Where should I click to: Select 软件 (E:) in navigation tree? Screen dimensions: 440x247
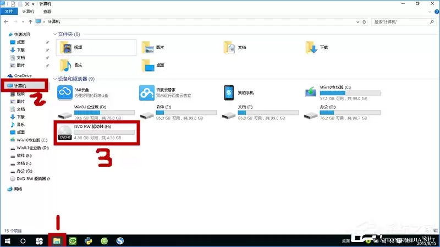(21, 156)
